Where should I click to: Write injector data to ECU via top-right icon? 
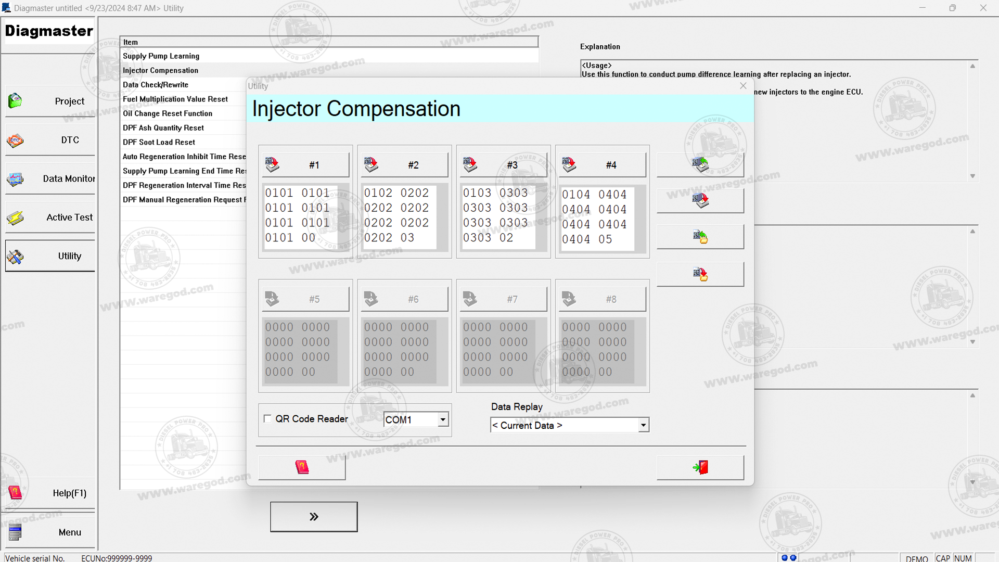click(x=700, y=163)
